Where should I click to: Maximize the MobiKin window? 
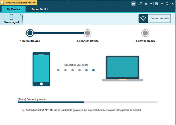click(167, 4)
